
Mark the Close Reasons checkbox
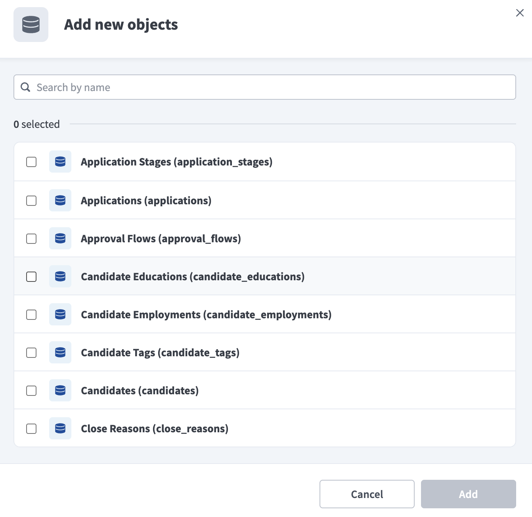point(31,429)
